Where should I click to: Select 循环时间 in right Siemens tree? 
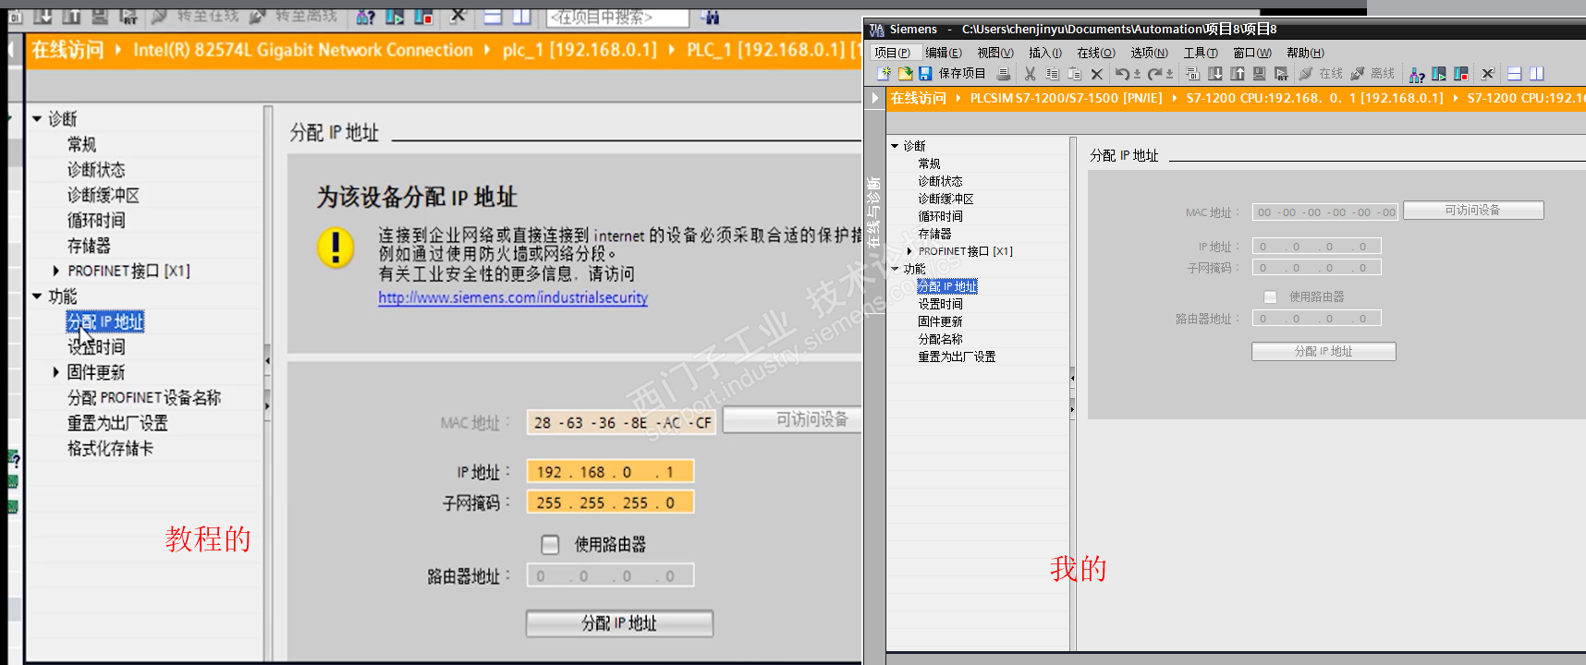pos(941,216)
